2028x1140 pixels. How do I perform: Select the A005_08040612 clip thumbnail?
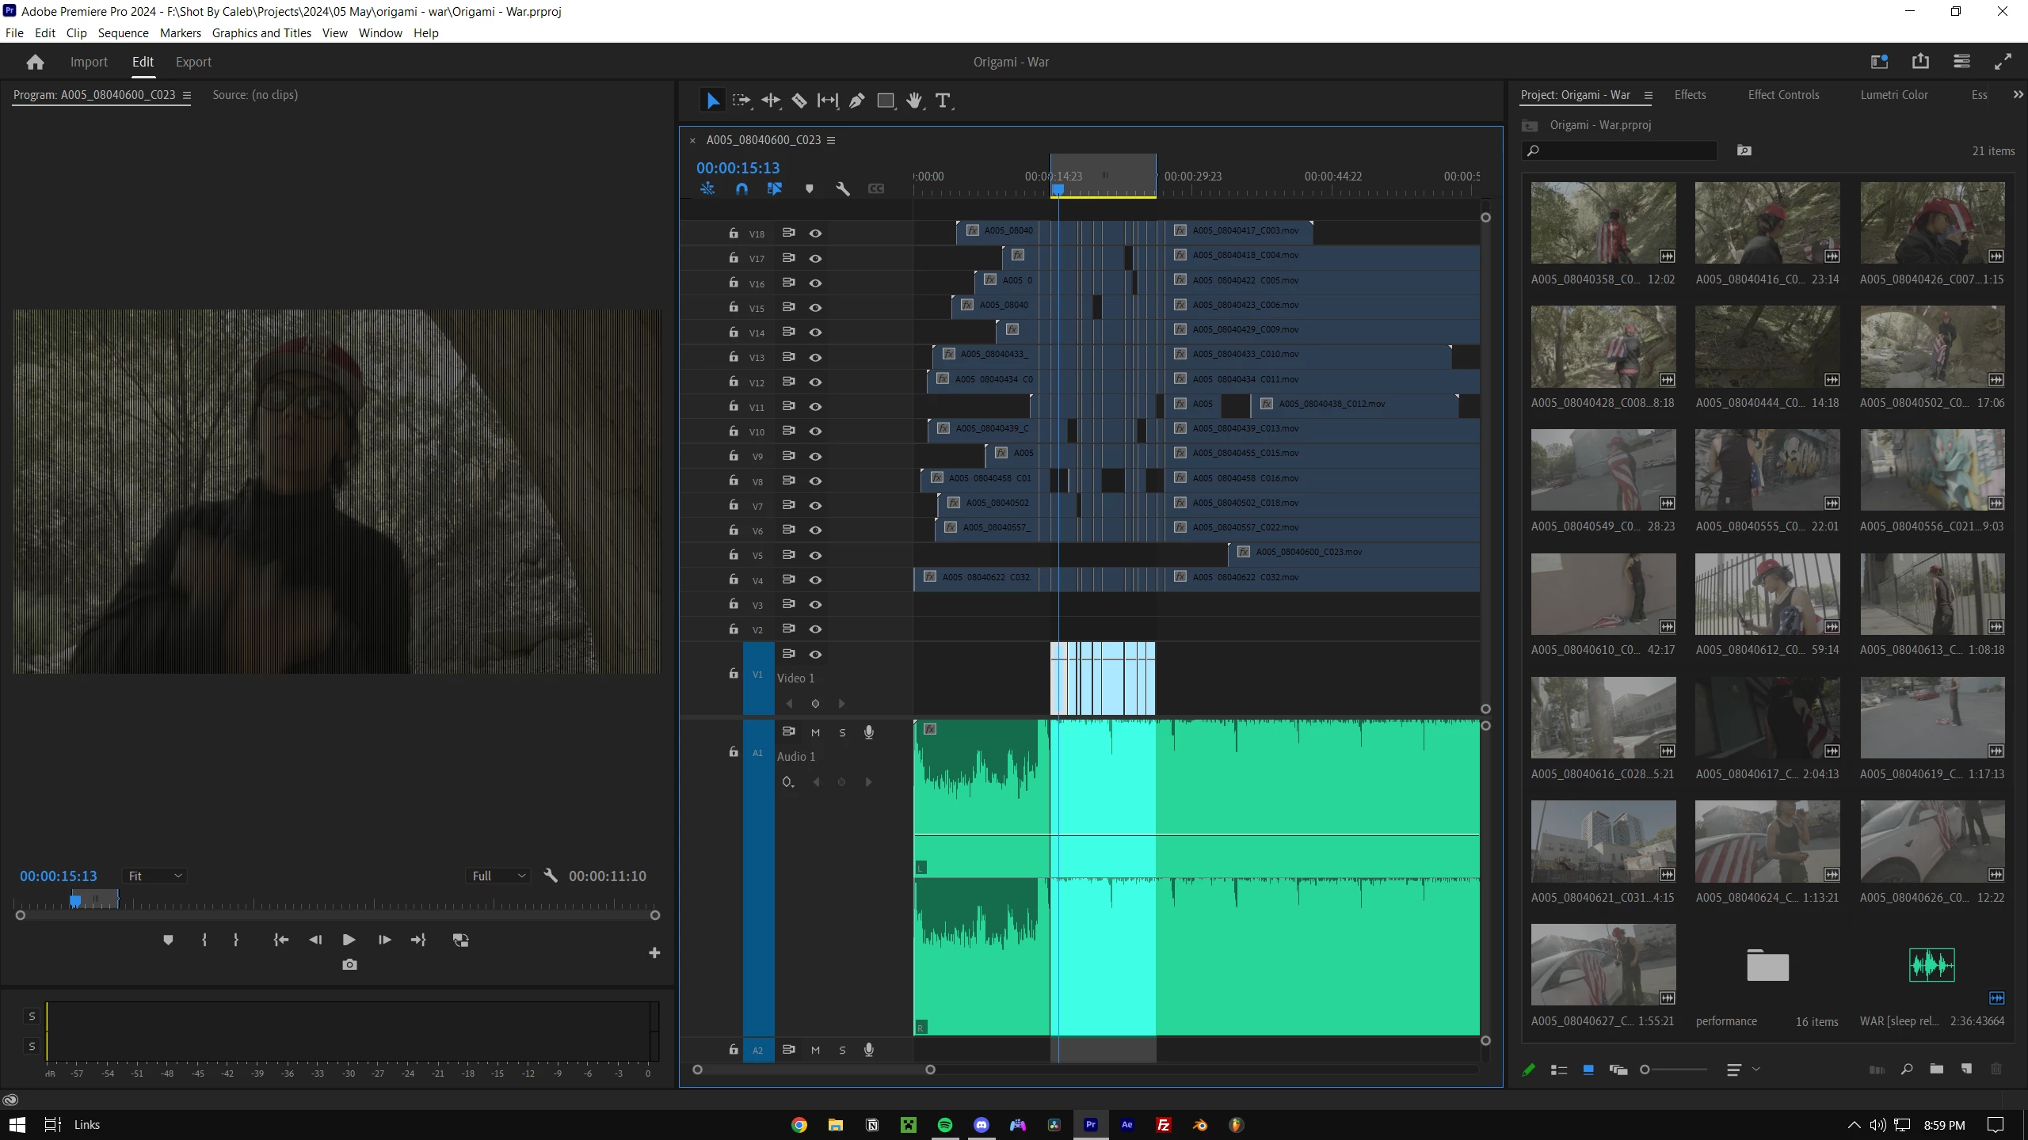pos(1767,594)
